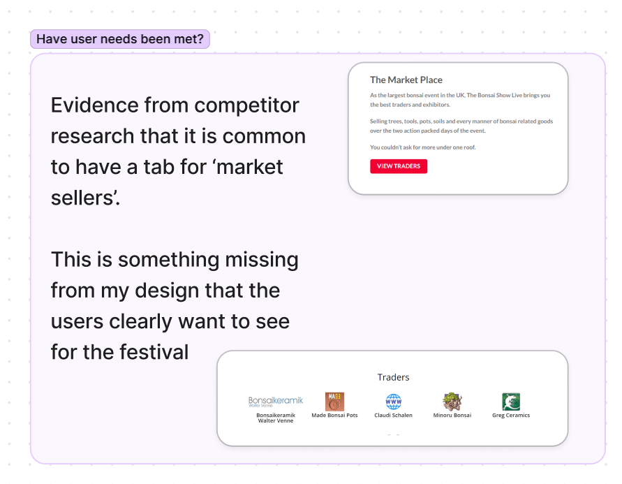The height and width of the screenshot is (484, 622).
Task: Select the 'Have user needs been met?' section label
Action: pos(120,39)
